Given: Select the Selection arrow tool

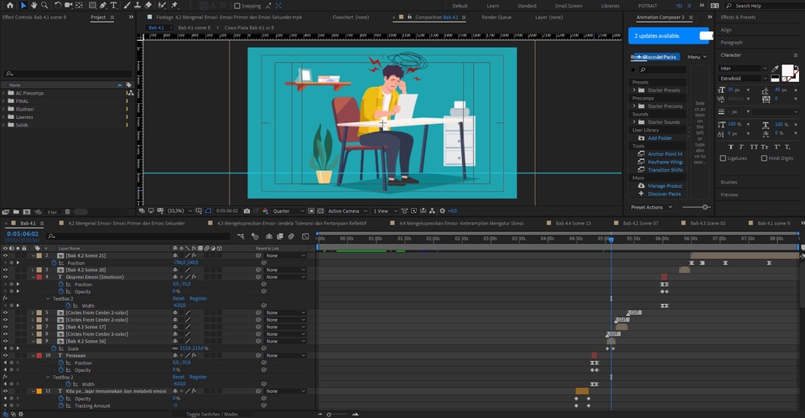Looking at the screenshot, I should tap(23, 5).
